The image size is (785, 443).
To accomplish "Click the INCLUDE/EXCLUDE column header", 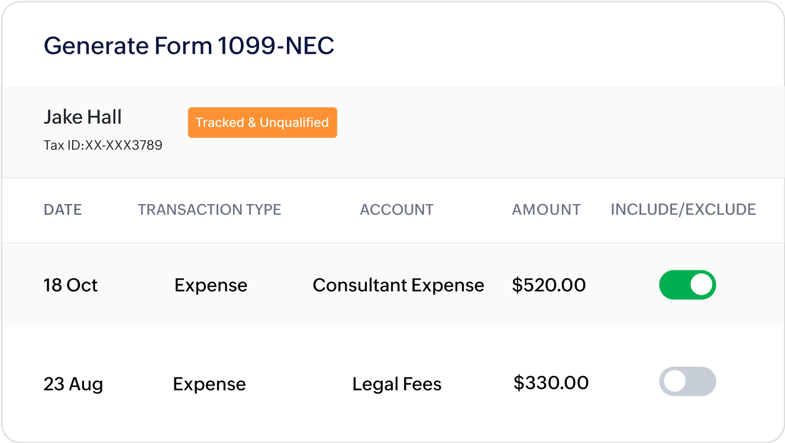I will (683, 209).
